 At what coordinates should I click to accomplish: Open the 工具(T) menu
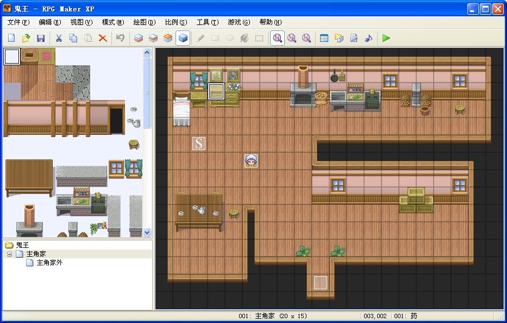coord(208,22)
